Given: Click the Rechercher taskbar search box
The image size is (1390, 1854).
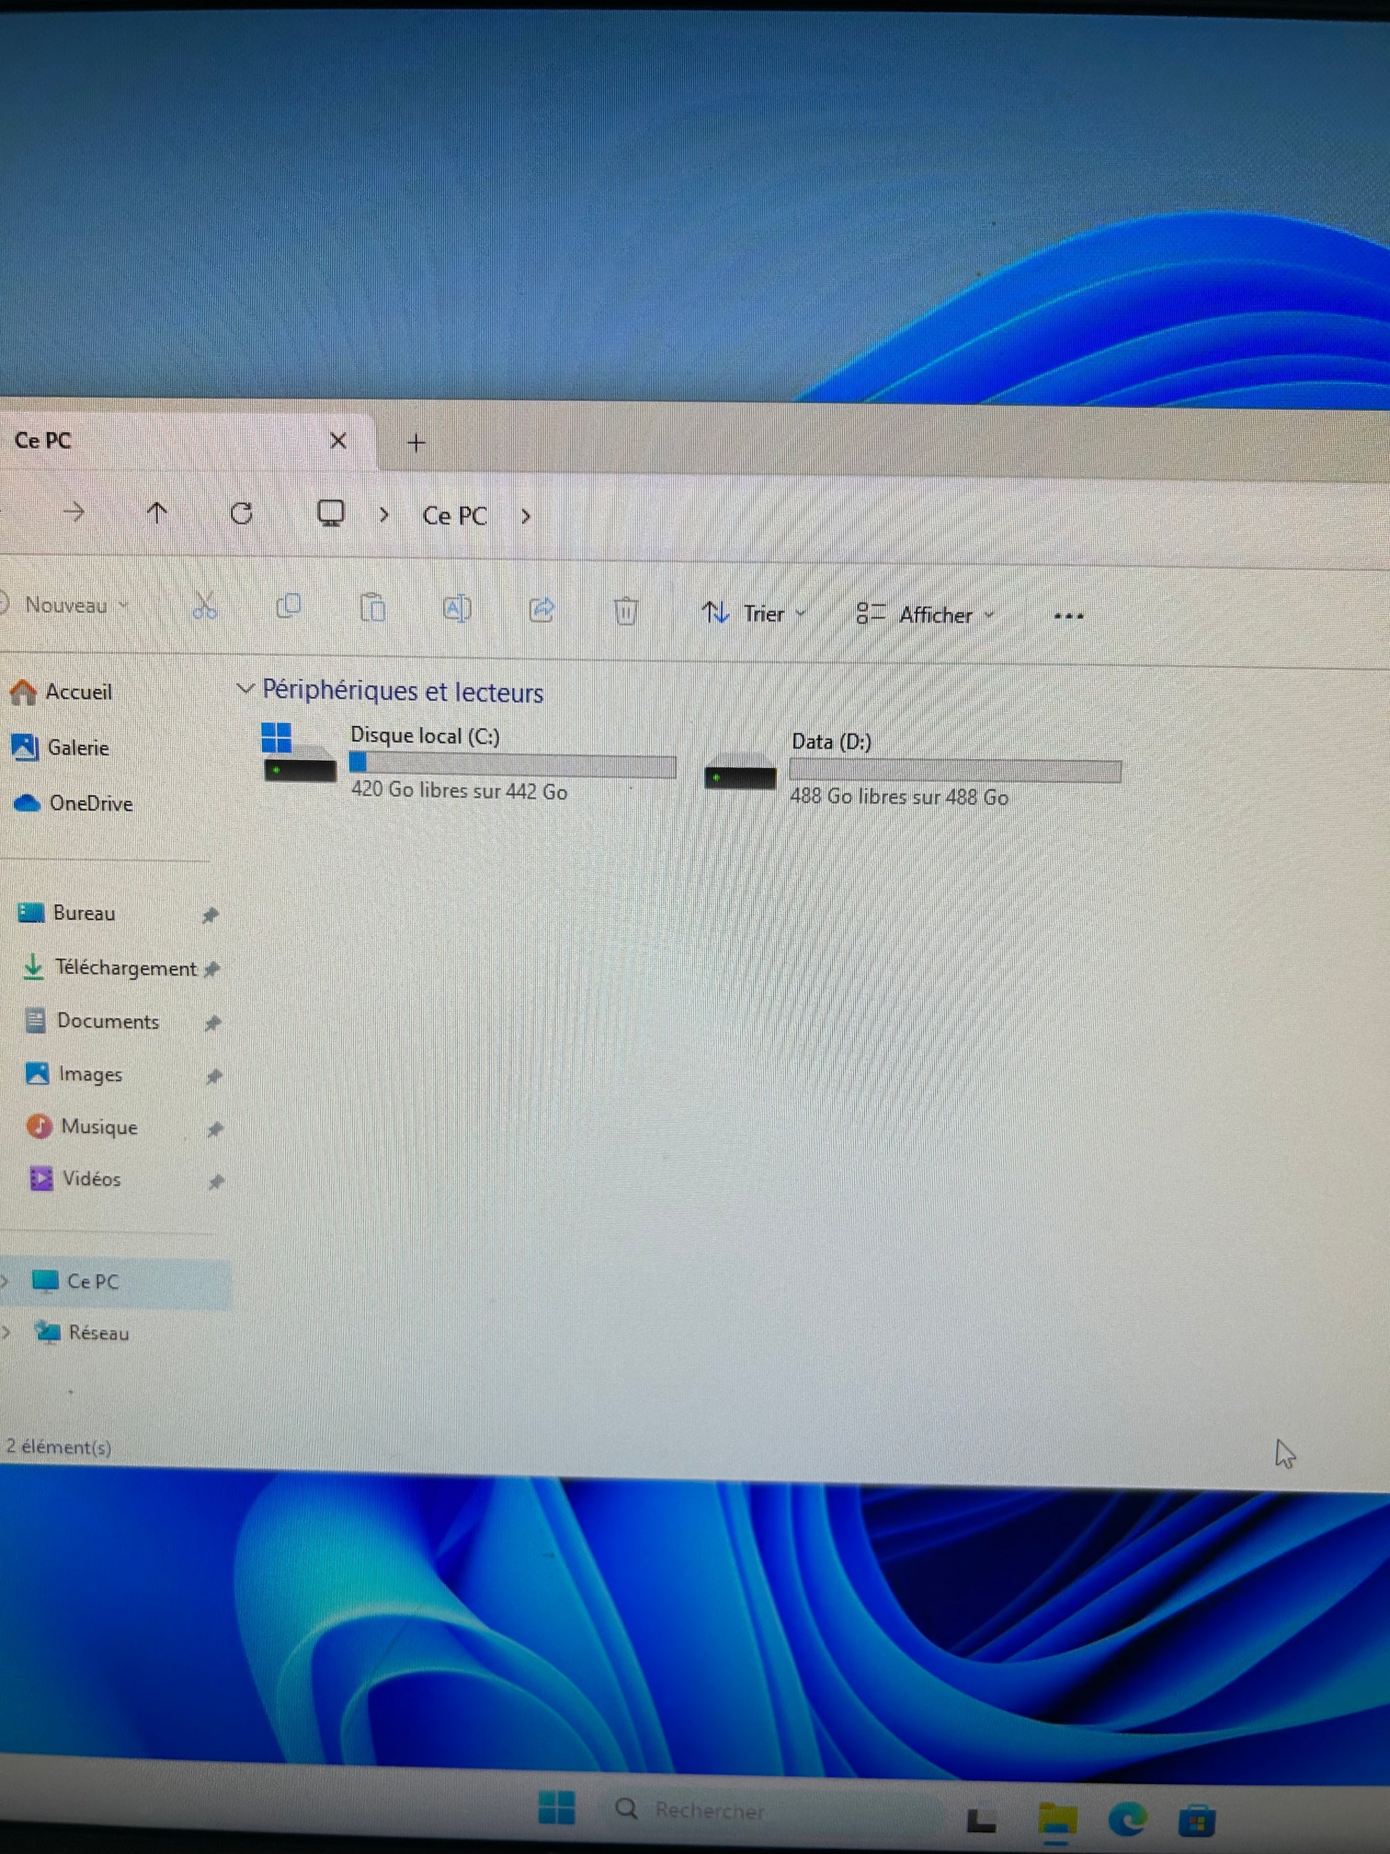Looking at the screenshot, I should 709,1810.
